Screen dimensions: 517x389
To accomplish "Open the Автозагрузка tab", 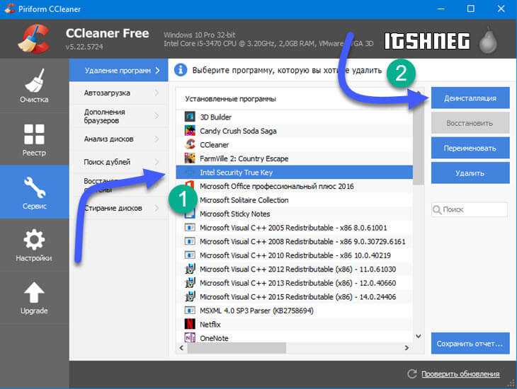I will [x=119, y=93].
